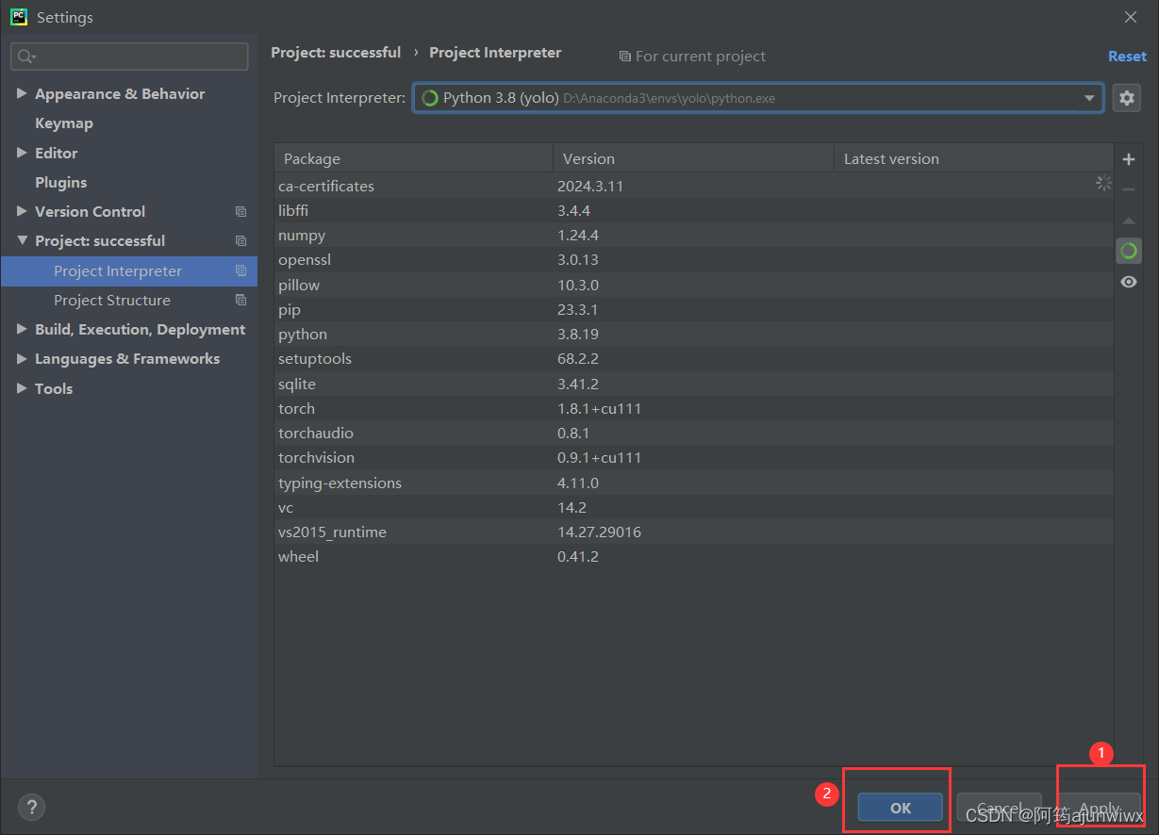The height and width of the screenshot is (835, 1159).
Task: Select the ca-certificates package row
Action: click(x=694, y=186)
